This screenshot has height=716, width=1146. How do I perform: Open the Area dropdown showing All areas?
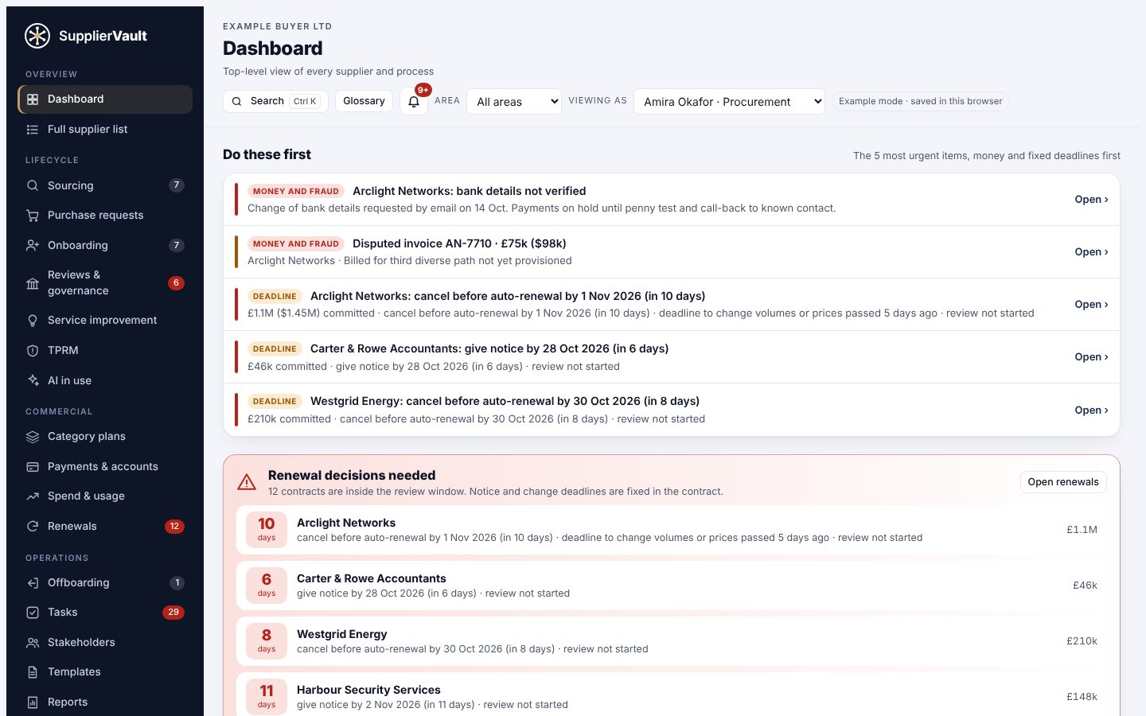[514, 101]
